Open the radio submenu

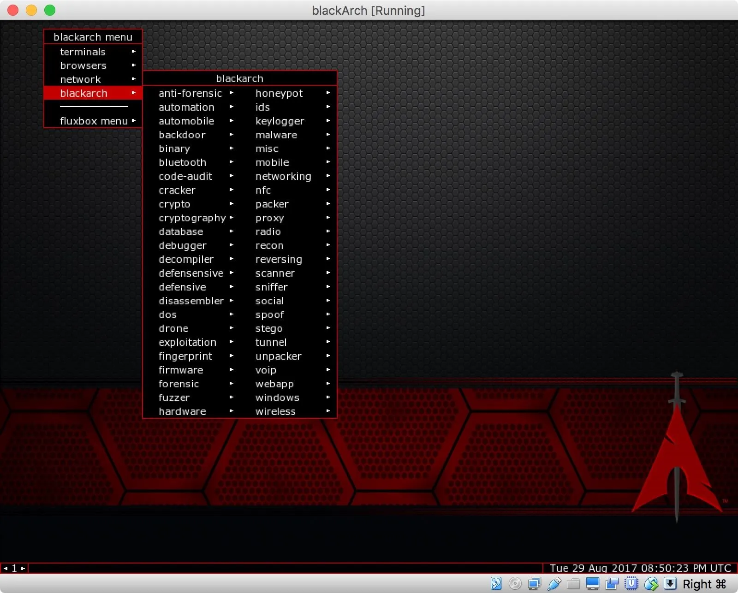(x=288, y=231)
